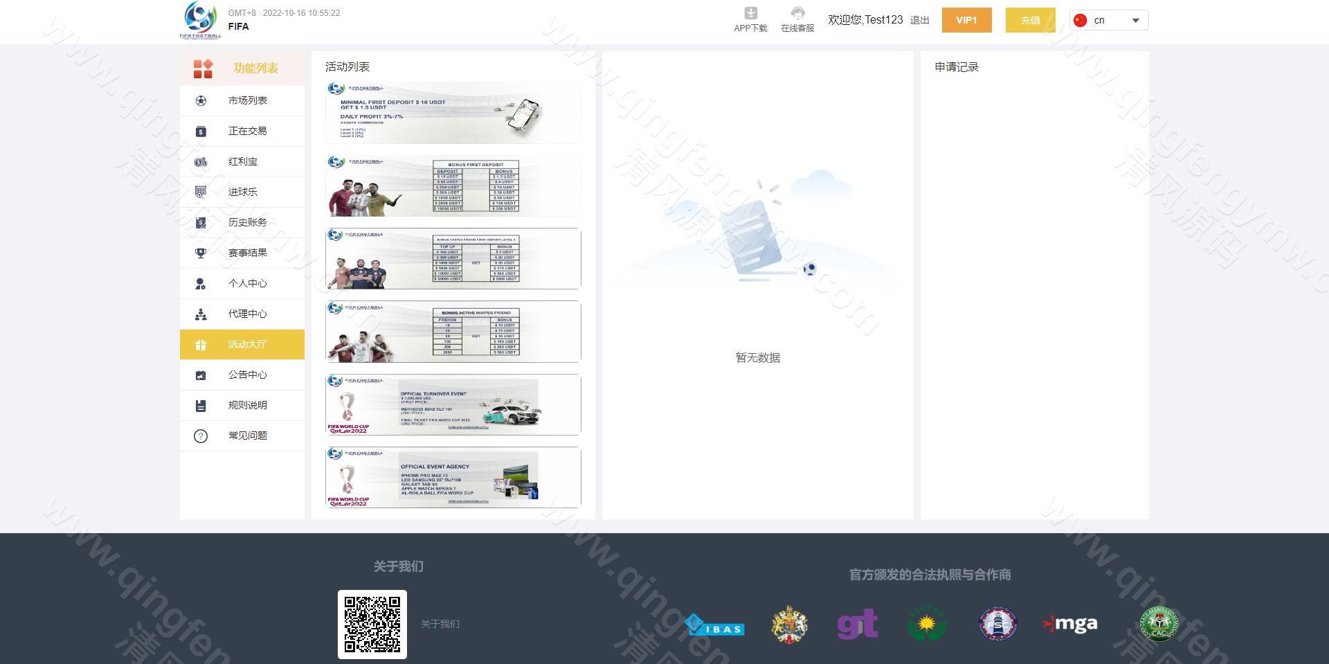Open the 在线客服 customer service icon
Viewport: 1329px width, 664px height.
tap(797, 12)
